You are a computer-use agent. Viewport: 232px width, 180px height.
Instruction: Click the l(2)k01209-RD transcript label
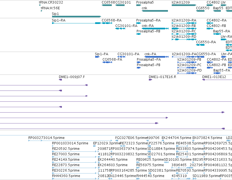(184, 37)
